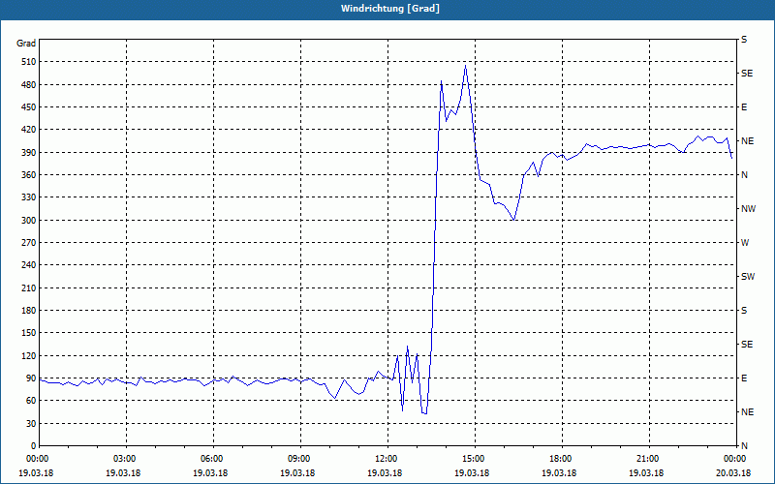Click the N compass label on the 360 gridline
775x484 pixels.
(744, 175)
